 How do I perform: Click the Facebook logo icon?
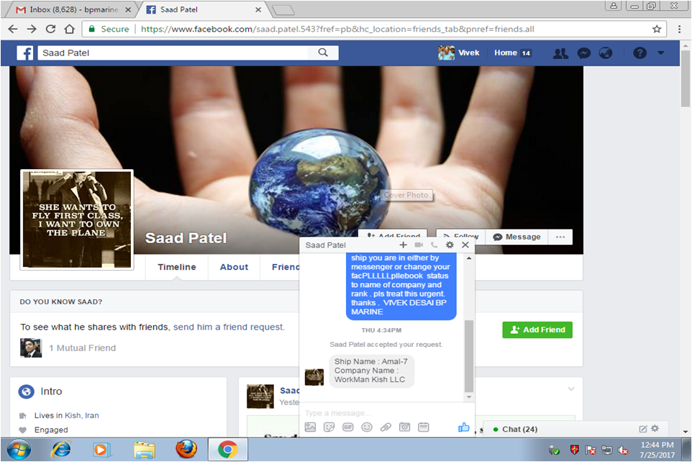(25, 53)
